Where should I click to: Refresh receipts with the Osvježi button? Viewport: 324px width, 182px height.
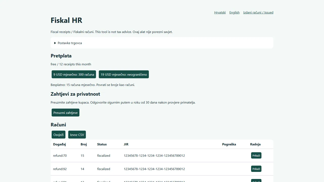click(58, 135)
